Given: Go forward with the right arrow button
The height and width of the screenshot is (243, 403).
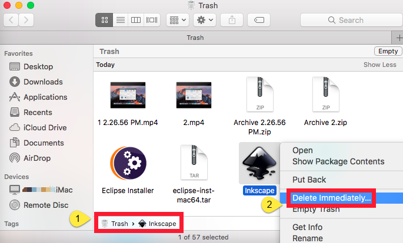Looking at the screenshot, I should tap(26, 20).
